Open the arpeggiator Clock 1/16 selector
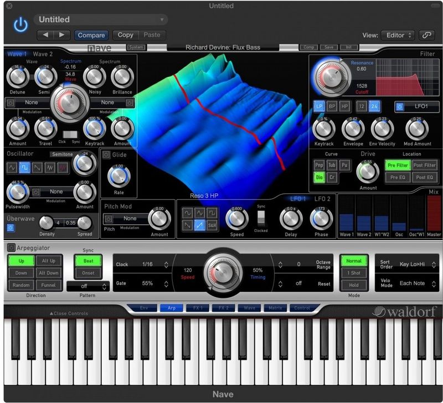This screenshot has height=403, width=443. click(142, 265)
